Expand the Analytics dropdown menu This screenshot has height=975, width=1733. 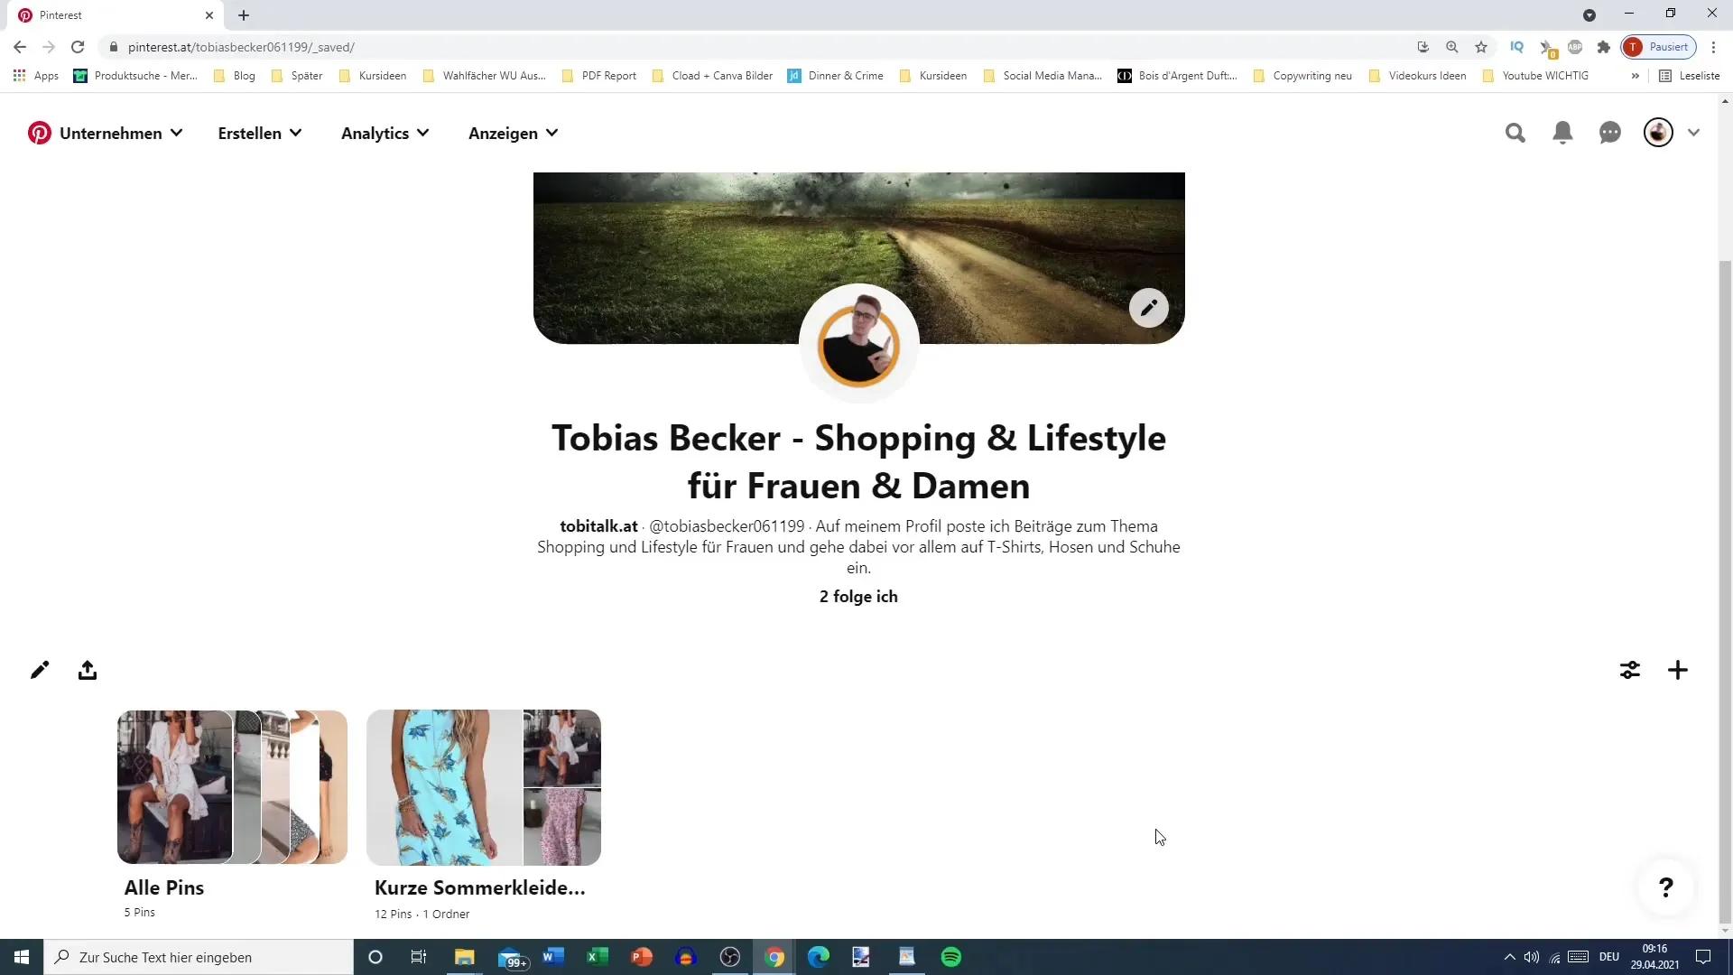click(385, 132)
